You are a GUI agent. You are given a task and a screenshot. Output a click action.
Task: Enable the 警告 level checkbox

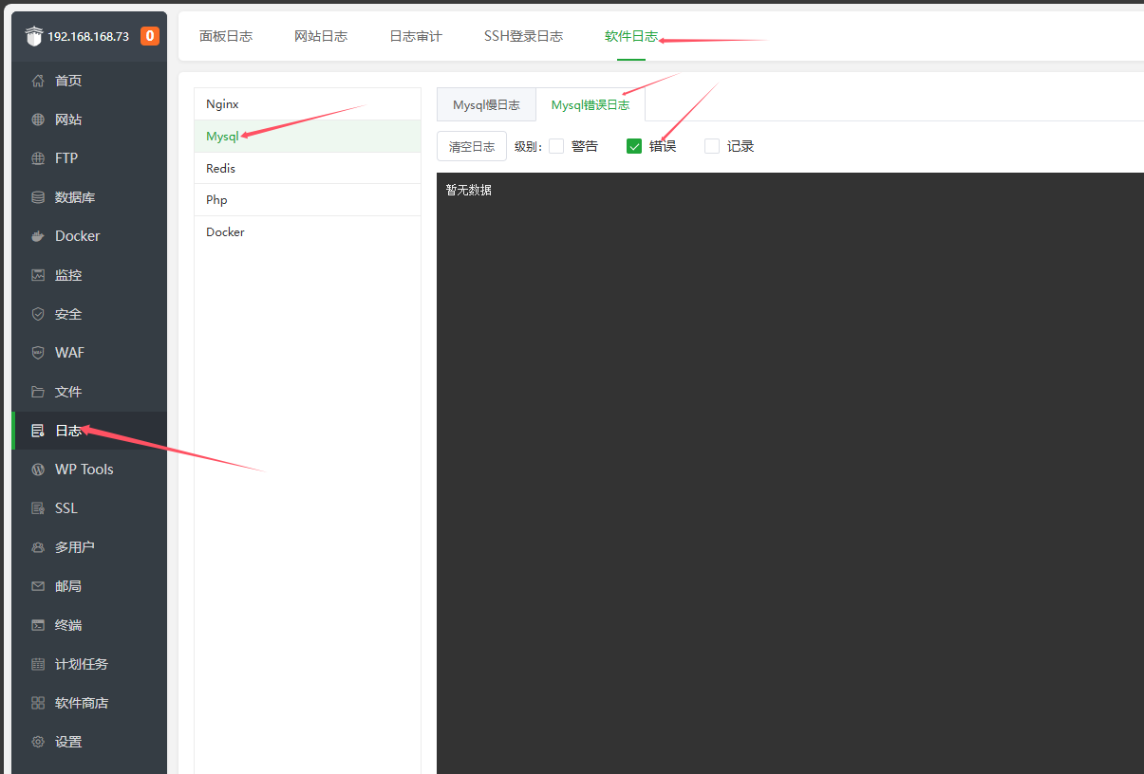coord(556,146)
